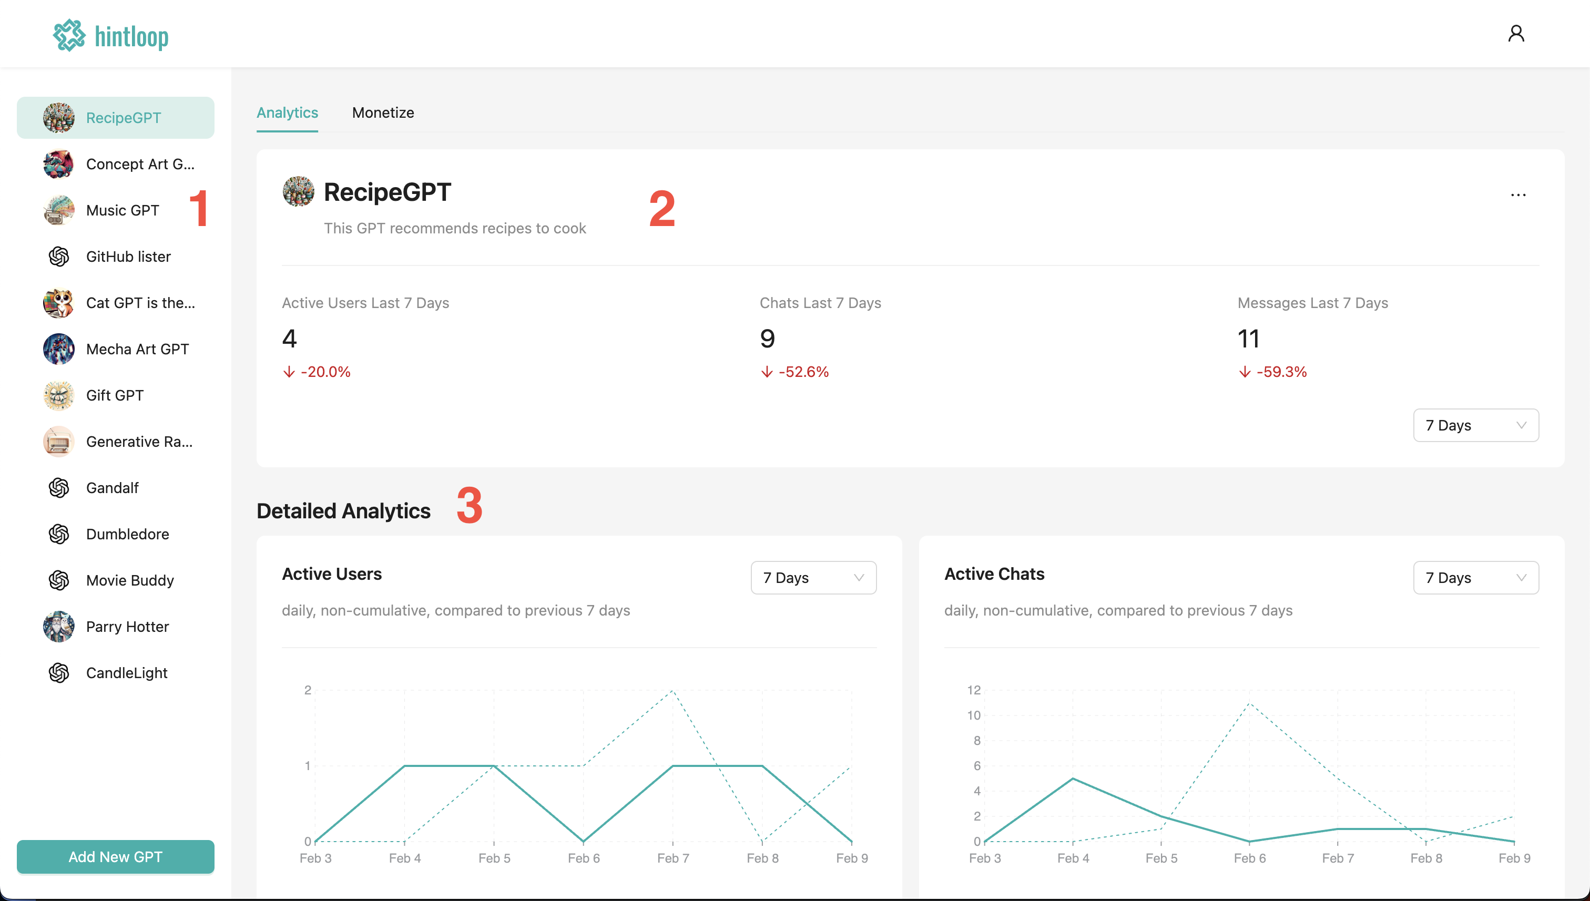Click the CandleLight OpenAI icon
The height and width of the screenshot is (901, 1590).
(59, 673)
